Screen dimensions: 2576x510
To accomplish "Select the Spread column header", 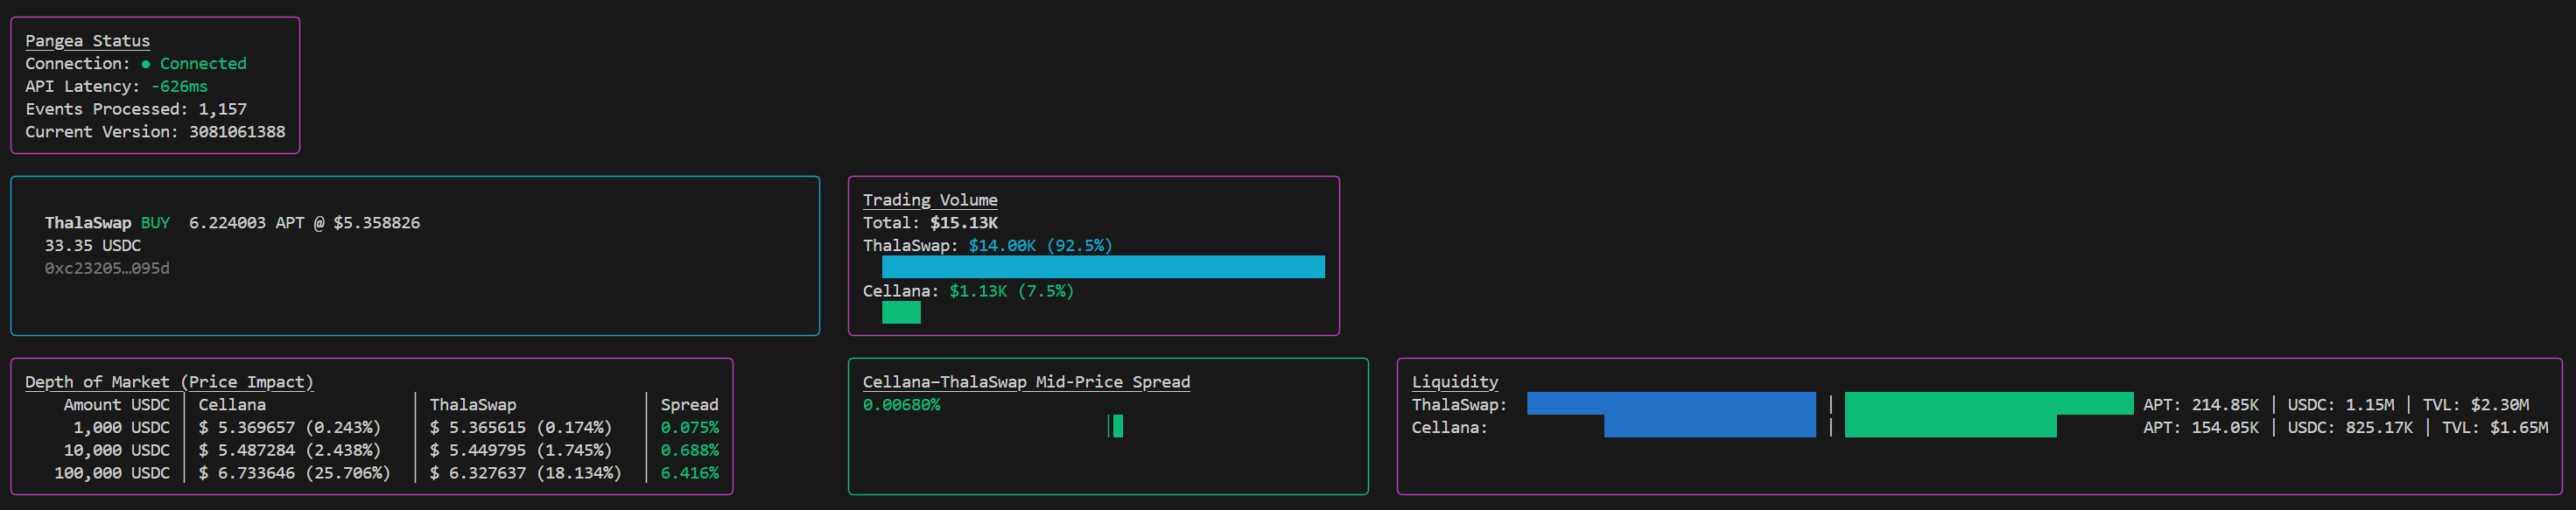I will pos(688,405).
